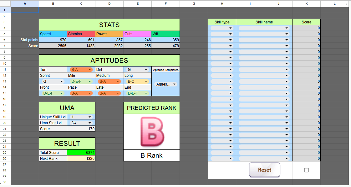Open the Front style dropdown showing D-E-F
The width and height of the screenshot is (351, 187).
[53, 93]
